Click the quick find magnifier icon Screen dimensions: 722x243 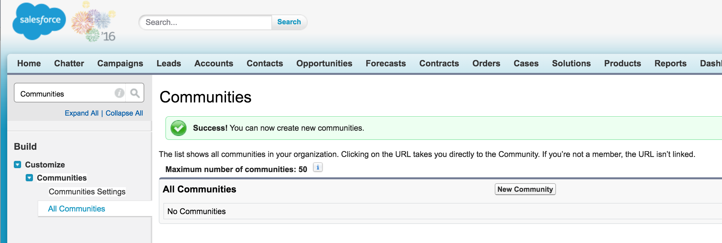click(x=135, y=93)
